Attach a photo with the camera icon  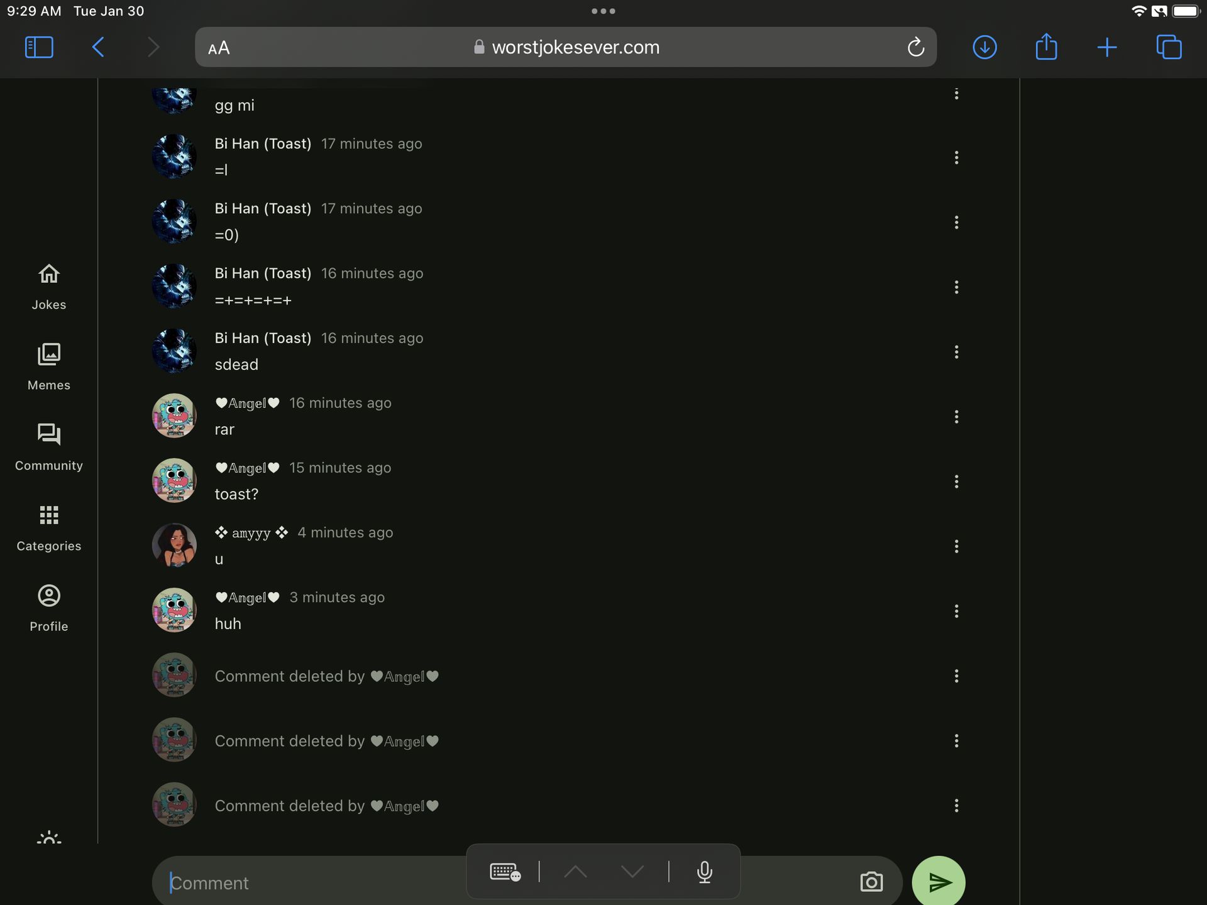(871, 882)
